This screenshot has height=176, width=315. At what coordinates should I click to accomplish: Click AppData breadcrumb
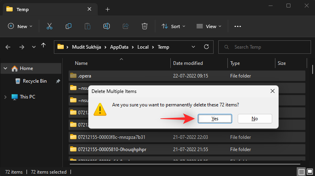click(x=119, y=47)
